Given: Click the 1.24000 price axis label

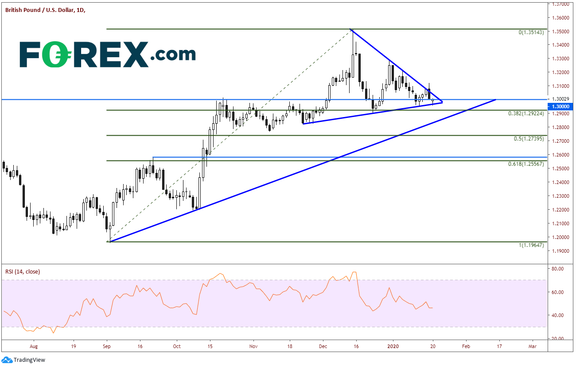Looking at the screenshot, I should click(x=560, y=182).
